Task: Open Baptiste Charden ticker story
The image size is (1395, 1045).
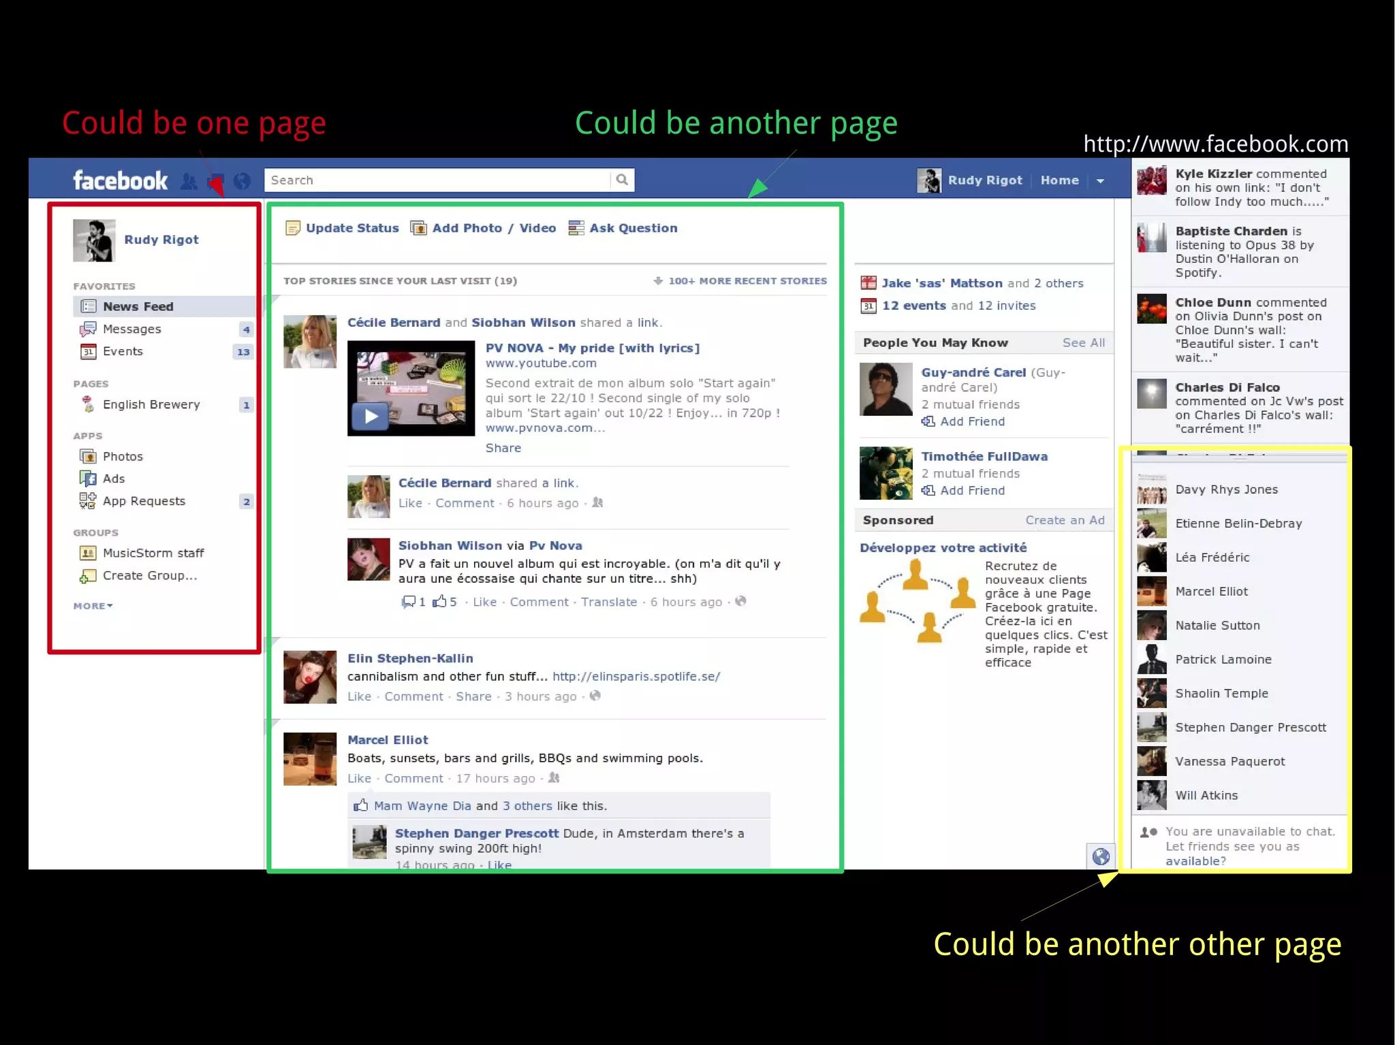Action: (1240, 252)
